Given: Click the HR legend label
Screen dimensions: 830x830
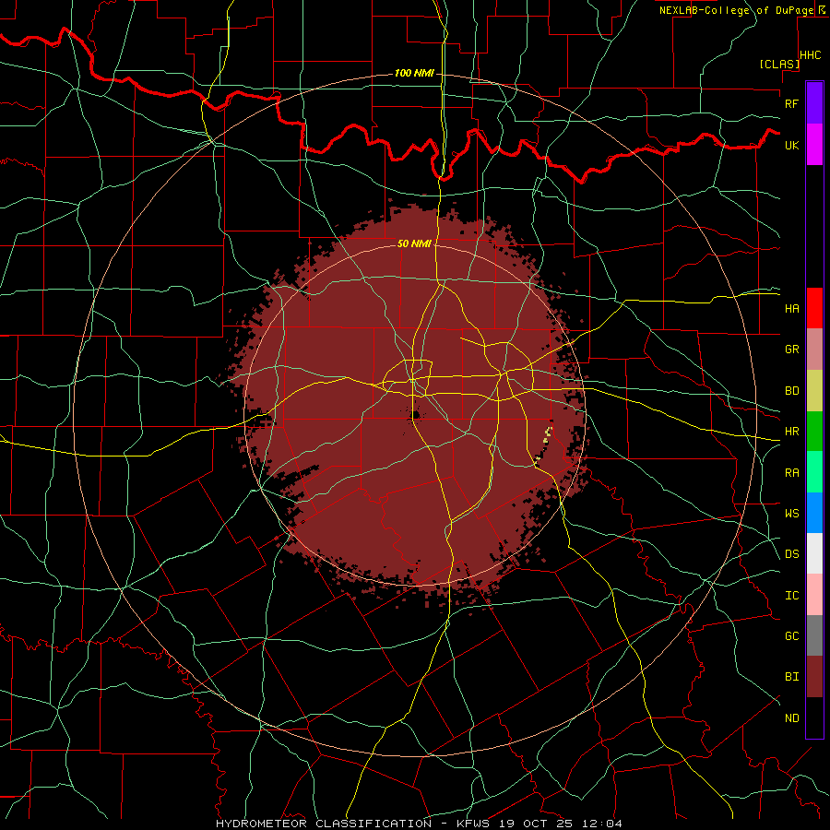Looking at the screenshot, I should click(791, 432).
